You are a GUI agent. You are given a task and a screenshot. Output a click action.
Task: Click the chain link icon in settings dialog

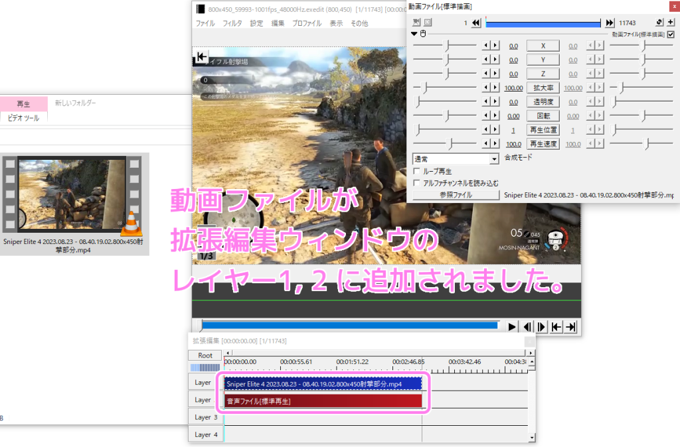point(659,23)
